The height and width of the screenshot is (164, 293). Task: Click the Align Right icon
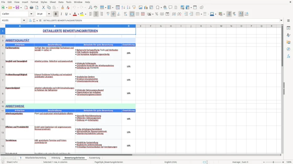tap(102, 14)
